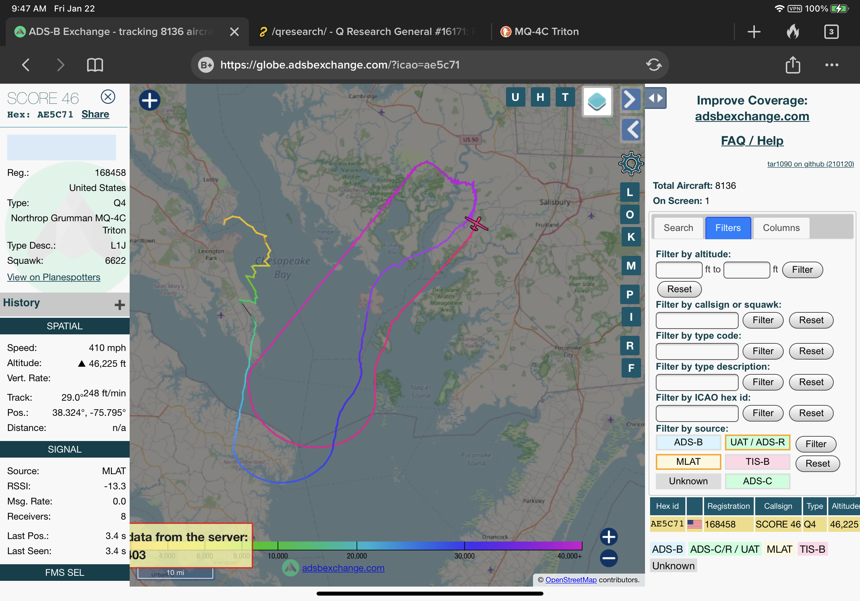Toggle the I map button
This screenshot has height=601, width=860.
pyautogui.click(x=631, y=317)
